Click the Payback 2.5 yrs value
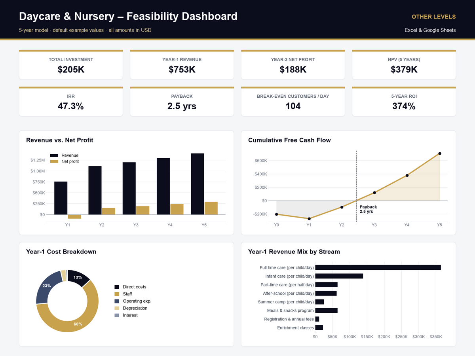The image size is (475, 356). pyautogui.click(x=182, y=106)
